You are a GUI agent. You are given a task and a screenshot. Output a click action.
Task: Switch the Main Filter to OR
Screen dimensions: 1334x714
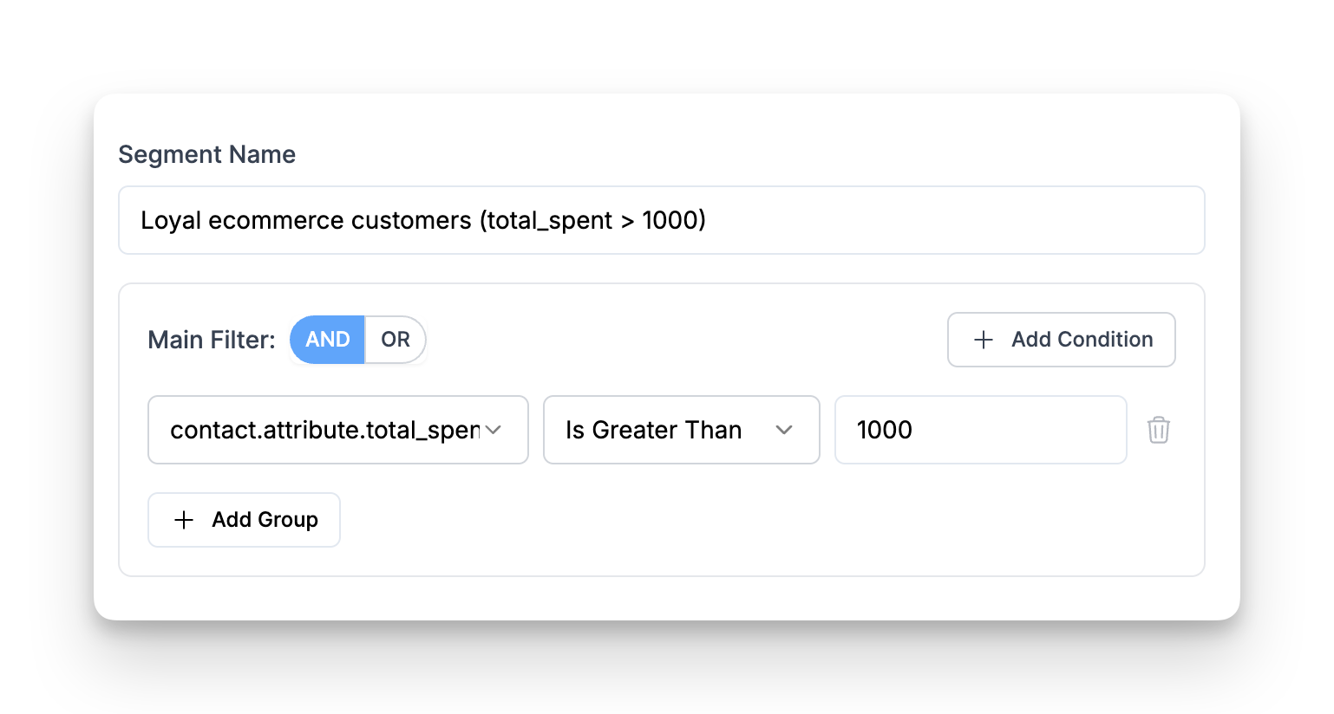(396, 340)
